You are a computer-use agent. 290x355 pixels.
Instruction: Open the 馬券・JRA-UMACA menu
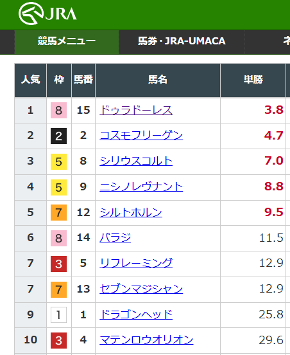(x=182, y=42)
